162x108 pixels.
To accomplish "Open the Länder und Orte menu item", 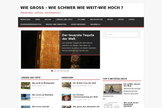I will [64, 19].
